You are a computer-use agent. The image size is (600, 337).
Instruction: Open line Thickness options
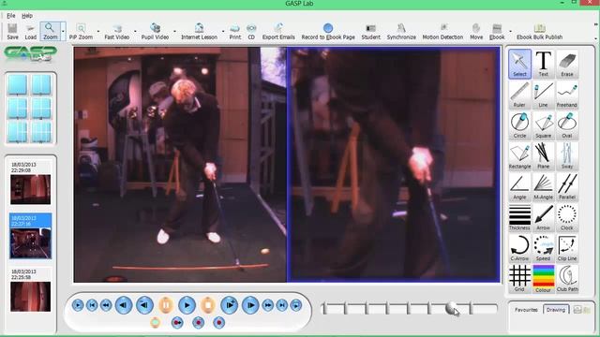click(x=519, y=217)
